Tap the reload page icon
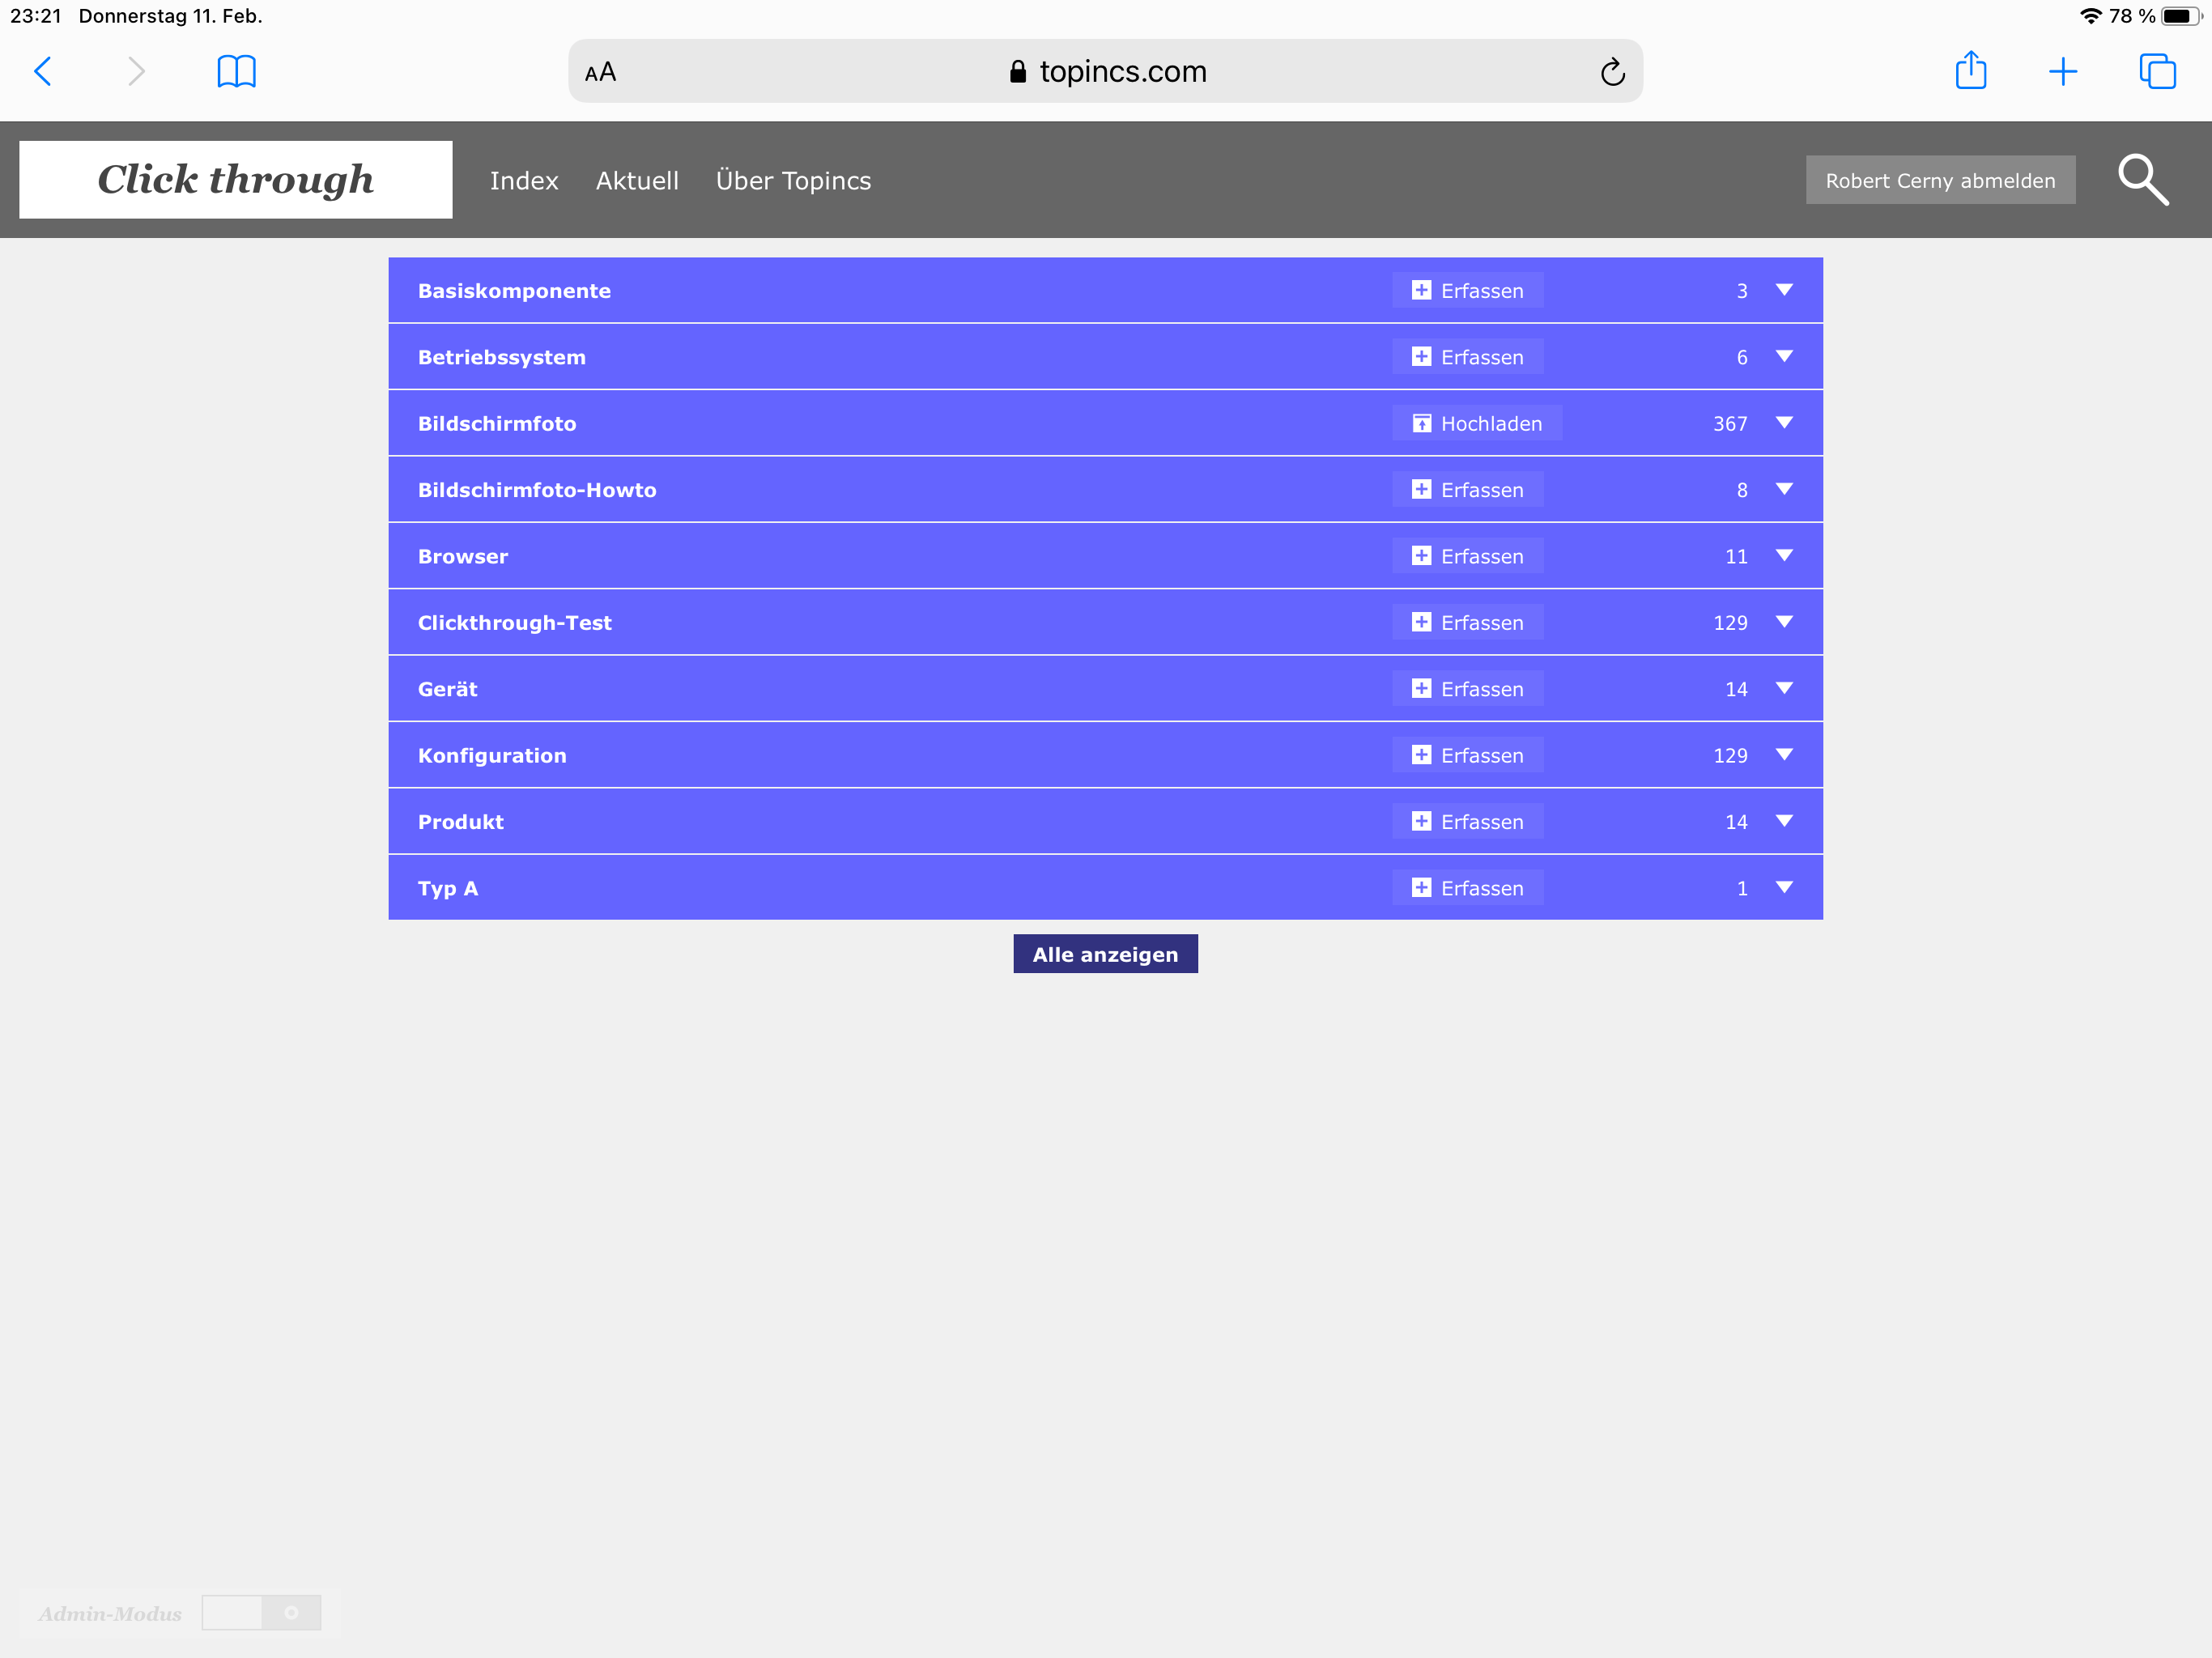Image resolution: width=2212 pixels, height=1658 pixels. [x=1612, y=72]
